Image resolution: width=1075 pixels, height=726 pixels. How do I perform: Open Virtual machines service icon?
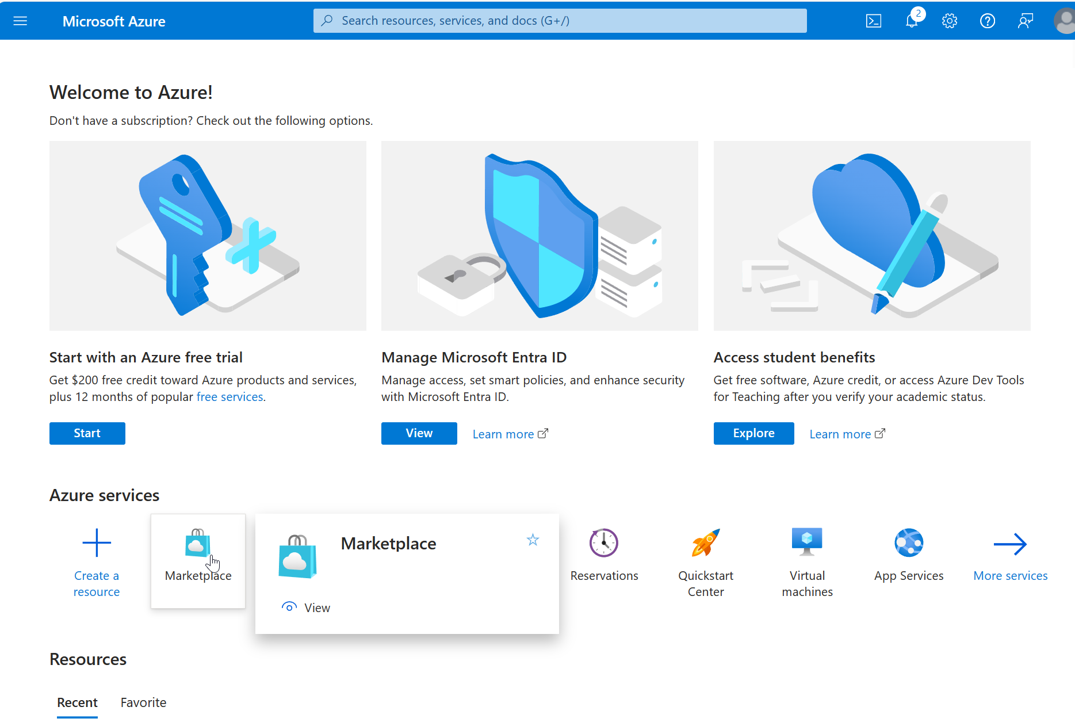tap(806, 542)
